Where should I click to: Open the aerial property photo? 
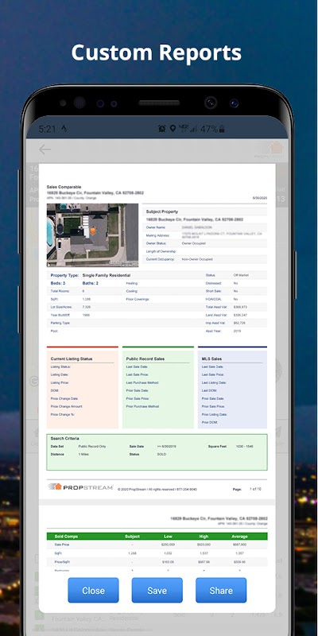[92, 235]
